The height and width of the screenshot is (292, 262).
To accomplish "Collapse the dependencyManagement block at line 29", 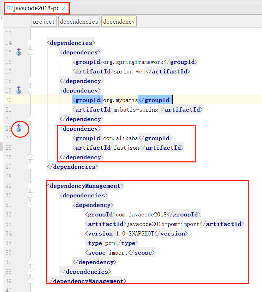I will point(30,186).
